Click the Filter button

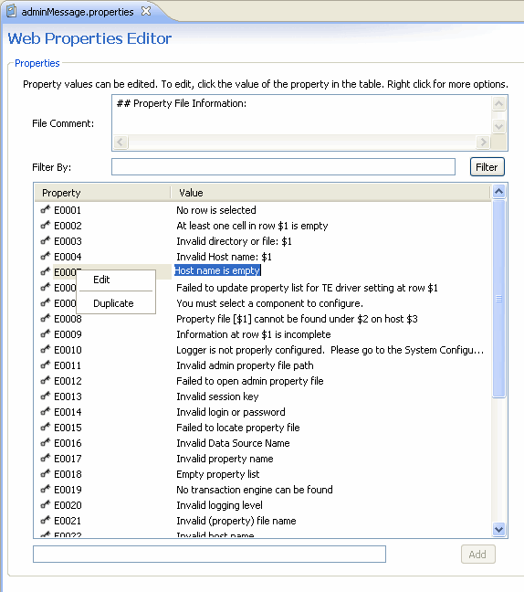click(487, 167)
